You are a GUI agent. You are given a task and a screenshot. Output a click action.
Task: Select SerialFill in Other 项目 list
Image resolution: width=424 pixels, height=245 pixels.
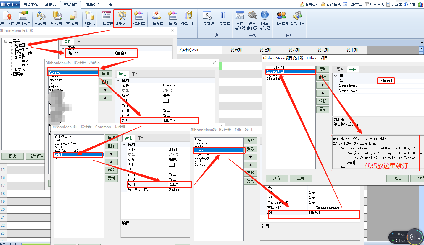(x=275, y=68)
